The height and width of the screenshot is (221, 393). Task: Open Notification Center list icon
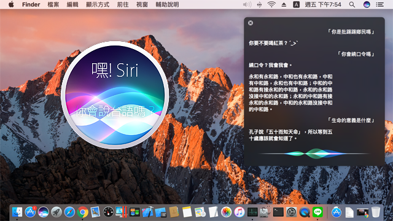379,4
